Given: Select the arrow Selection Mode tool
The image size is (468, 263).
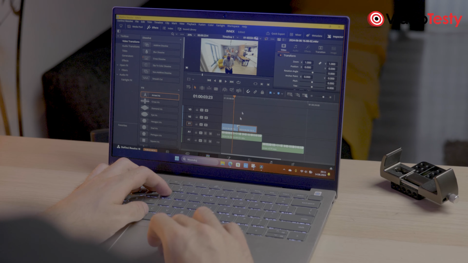Looking at the screenshot, I should (x=195, y=88).
